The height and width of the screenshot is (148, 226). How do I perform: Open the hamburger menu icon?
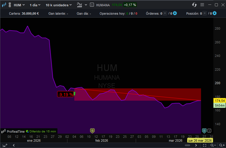click(202, 5)
